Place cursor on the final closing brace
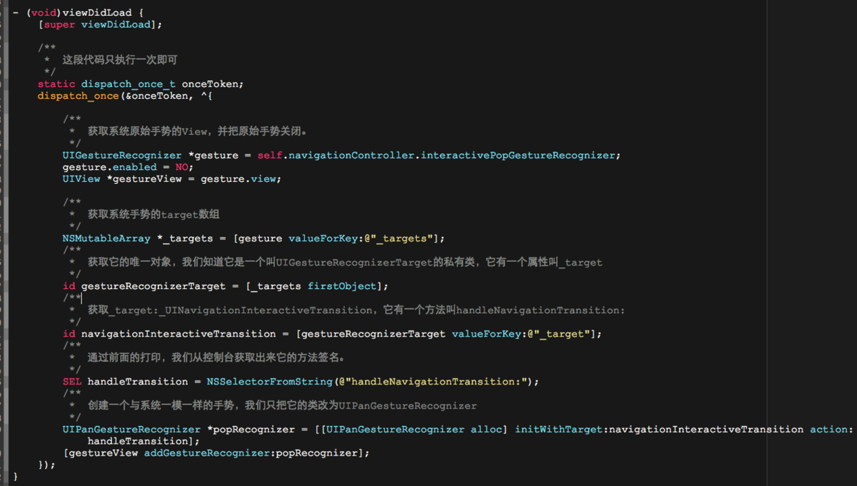This screenshot has height=486, width=857. (x=15, y=476)
